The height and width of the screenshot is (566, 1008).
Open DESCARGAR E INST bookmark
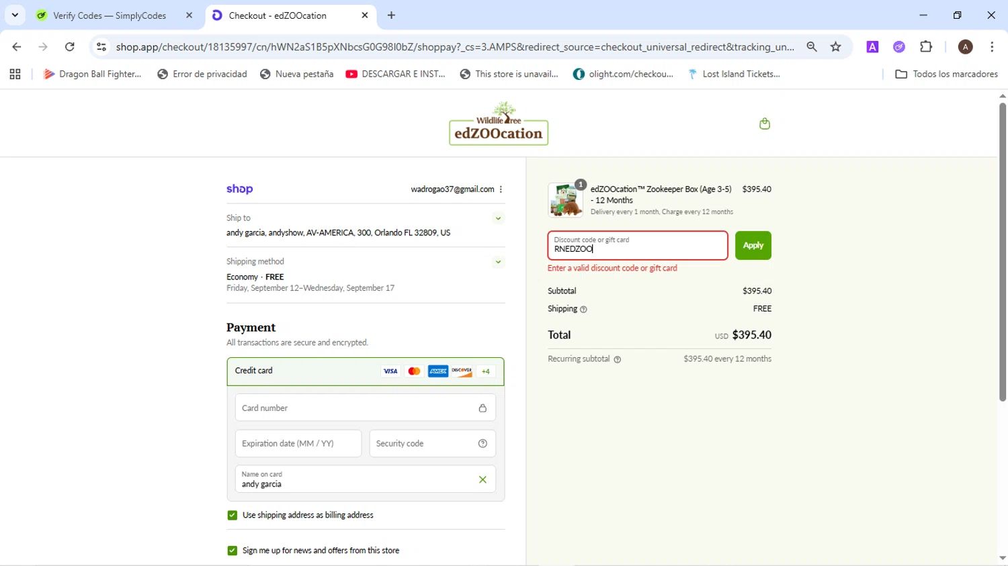pyautogui.click(x=396, y=74)
